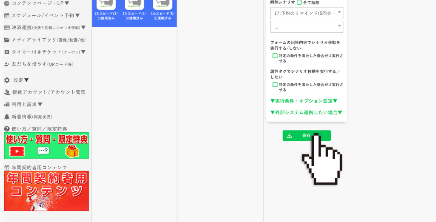Click the credit card icon beside 決済連携

pos(7,28)
